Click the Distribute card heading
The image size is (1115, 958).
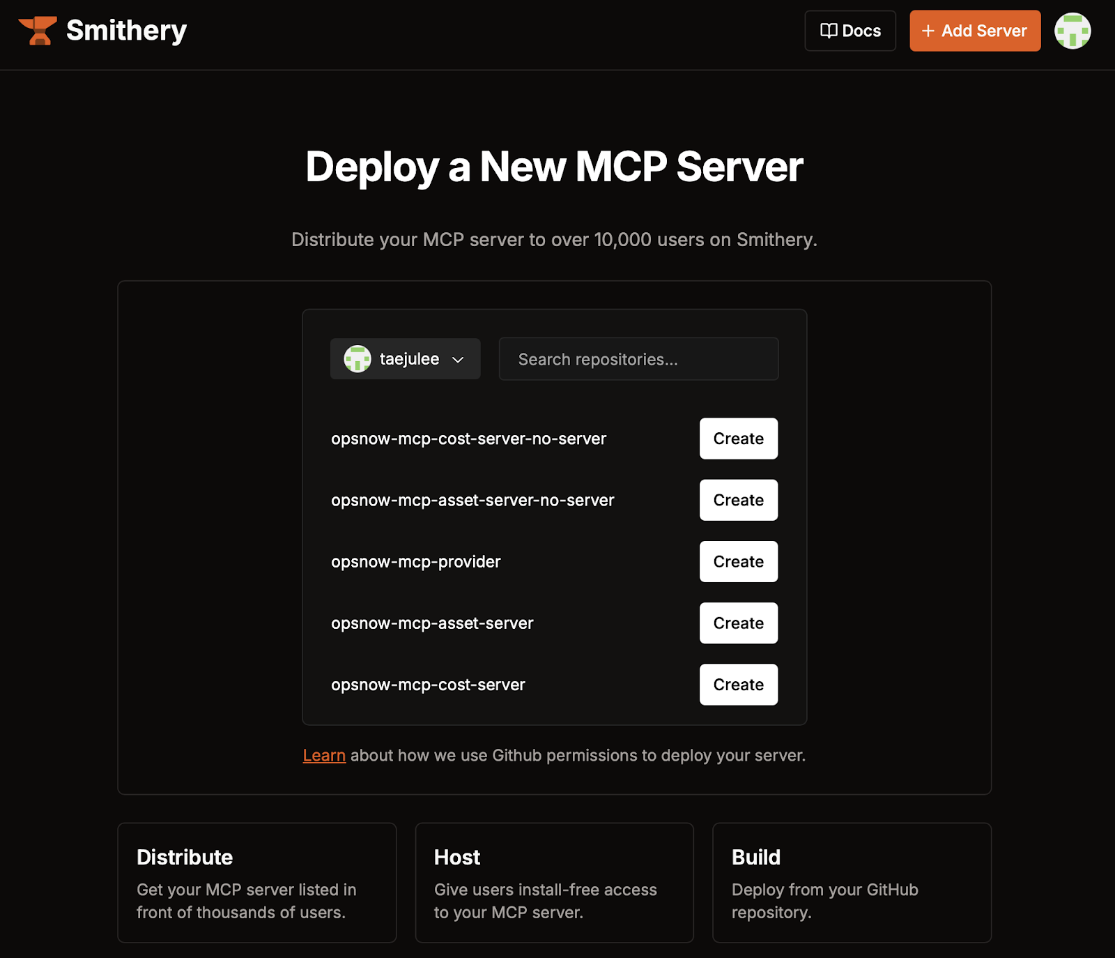click(x=185, y=857)
